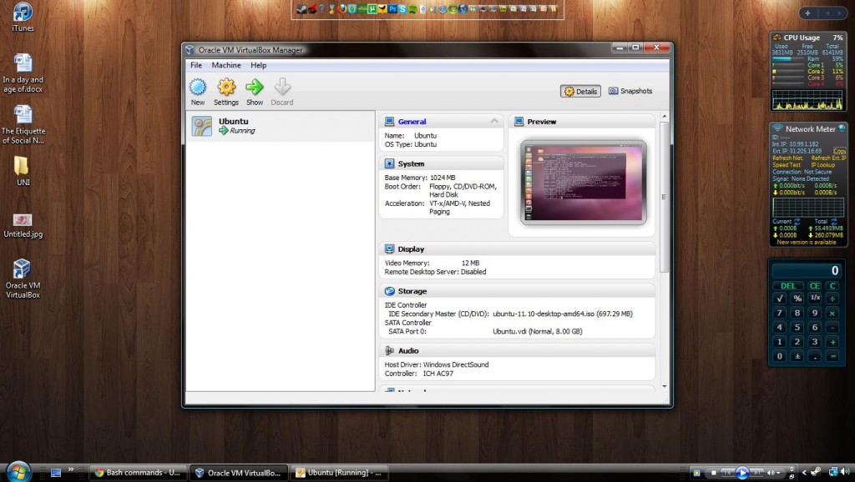Viewport: 855px width, 482px height.
Task: Click the New virtual machine toolbar icon
Action: tap(197, 87)
